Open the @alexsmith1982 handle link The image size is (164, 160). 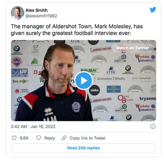41,16
